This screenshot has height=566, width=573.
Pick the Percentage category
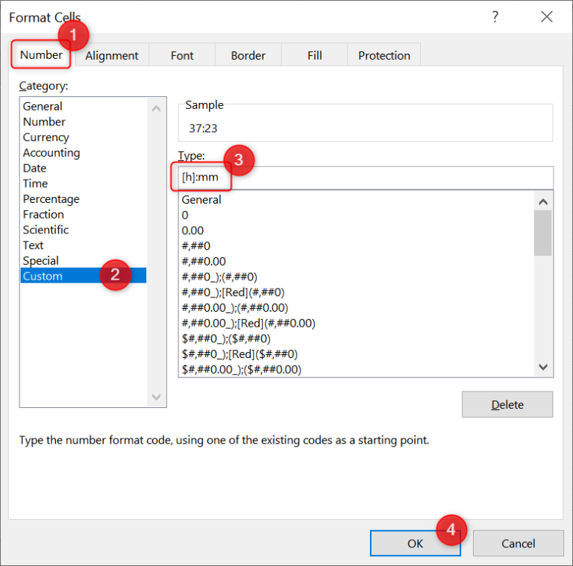coord(51,199)
